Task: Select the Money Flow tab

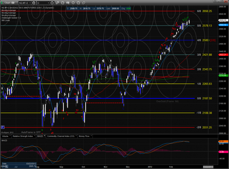Action: pos(84,136)
